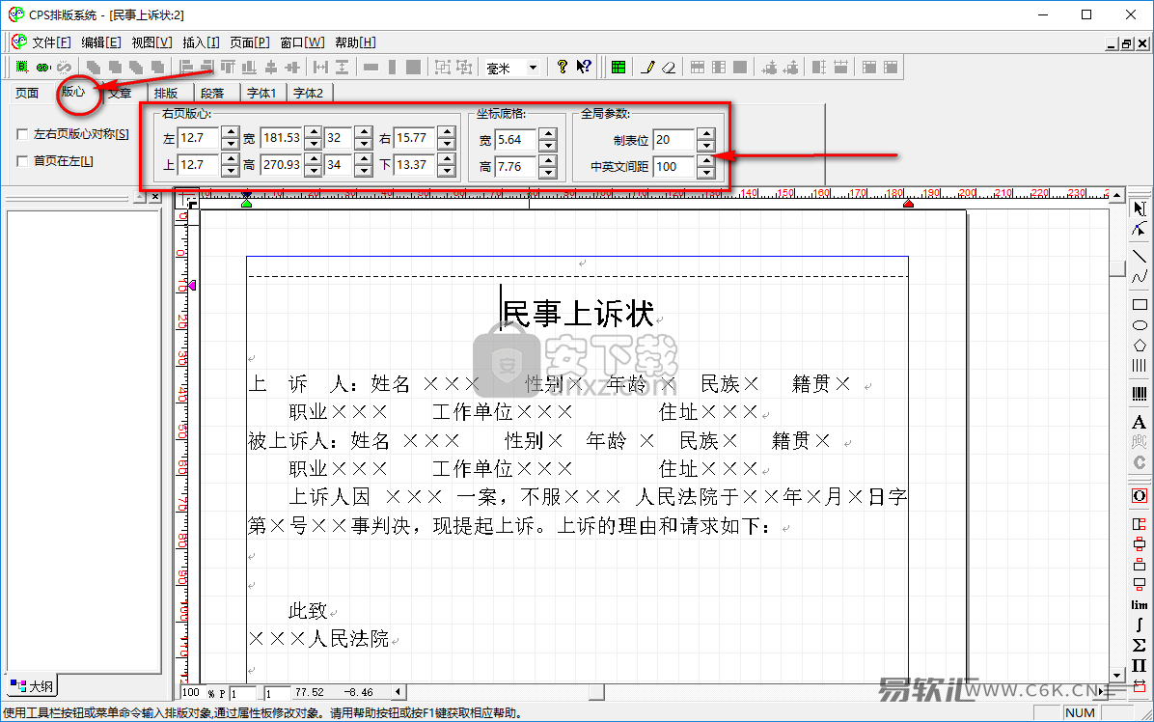Open the 页面[P] menu
The height and width of the screenshot is (722, 1154).
click(x=250, y=42)
